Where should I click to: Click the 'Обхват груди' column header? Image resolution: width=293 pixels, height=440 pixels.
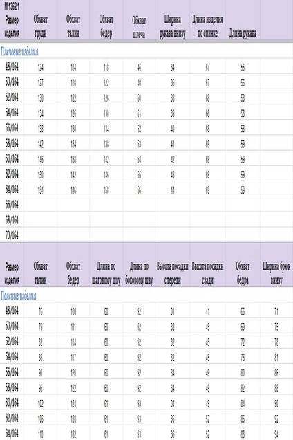pyautogui.click(x=40, y=26)
